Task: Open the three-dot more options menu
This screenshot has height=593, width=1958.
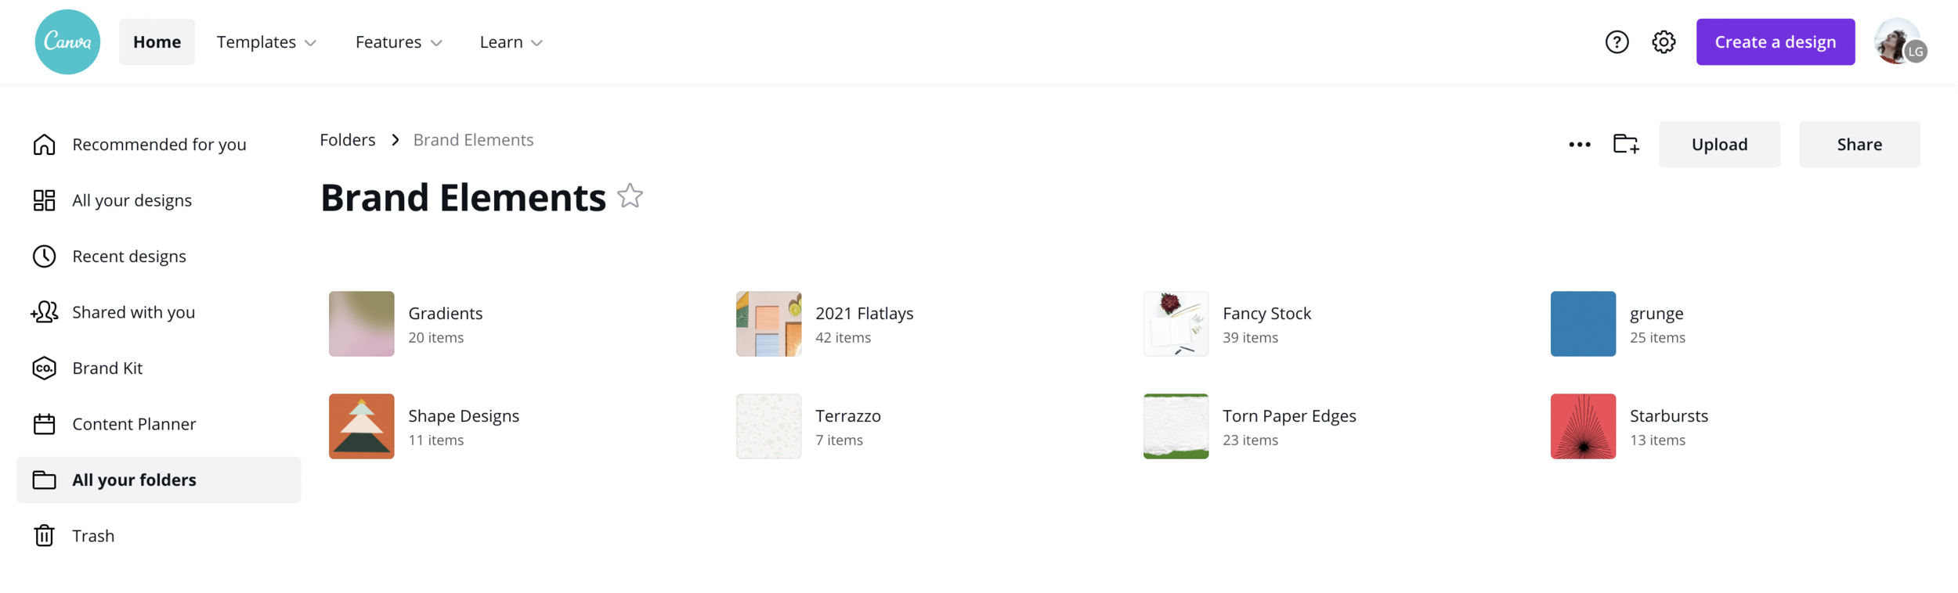Action: [1579, 145]
